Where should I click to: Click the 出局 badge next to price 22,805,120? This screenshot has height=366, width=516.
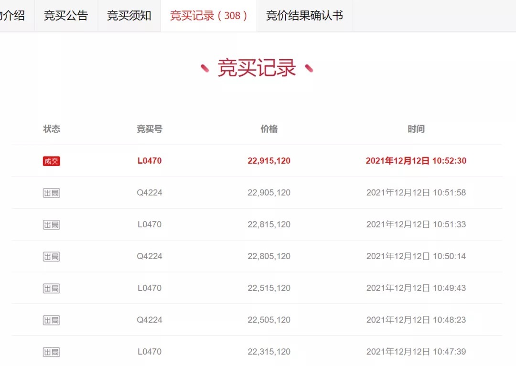(51, 256)
